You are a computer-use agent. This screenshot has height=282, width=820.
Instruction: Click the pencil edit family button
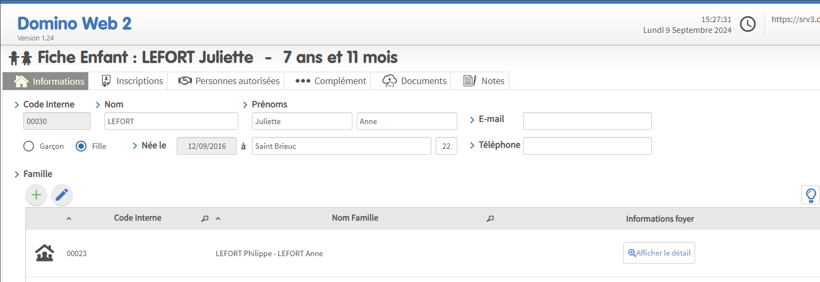coord(62,195)
